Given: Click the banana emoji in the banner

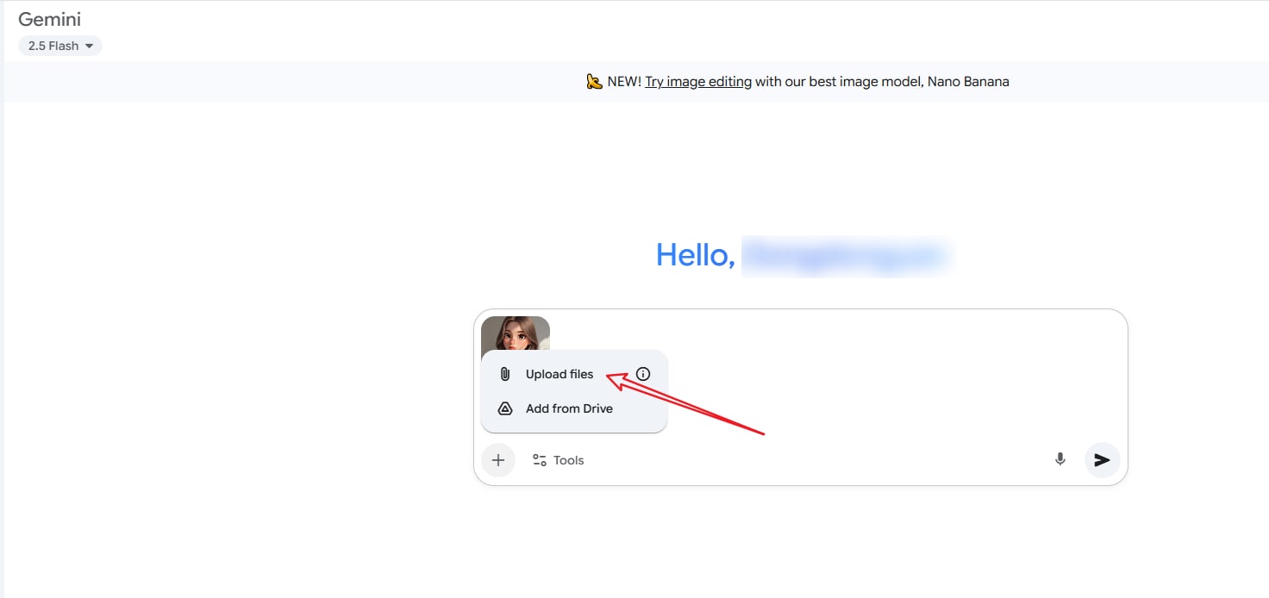Looking at the screenshot, I should 594,82.
